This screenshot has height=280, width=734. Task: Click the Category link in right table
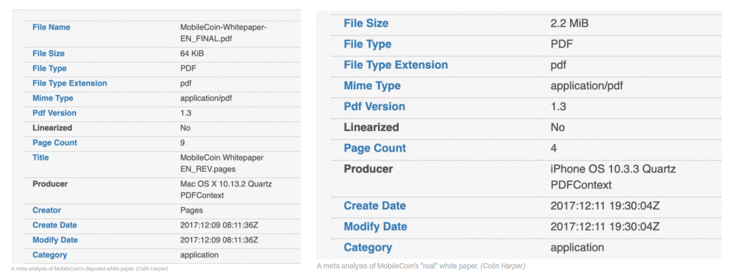368,248
